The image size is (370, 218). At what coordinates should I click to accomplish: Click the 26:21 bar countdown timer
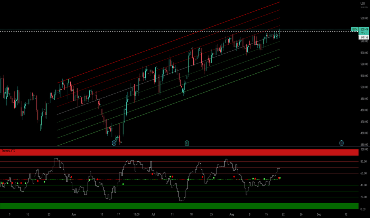click(x=364, y=33)
